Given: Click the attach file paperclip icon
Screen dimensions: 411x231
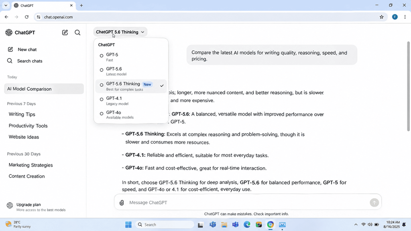Looking at the screenshot, I should [x=122, y=203].
